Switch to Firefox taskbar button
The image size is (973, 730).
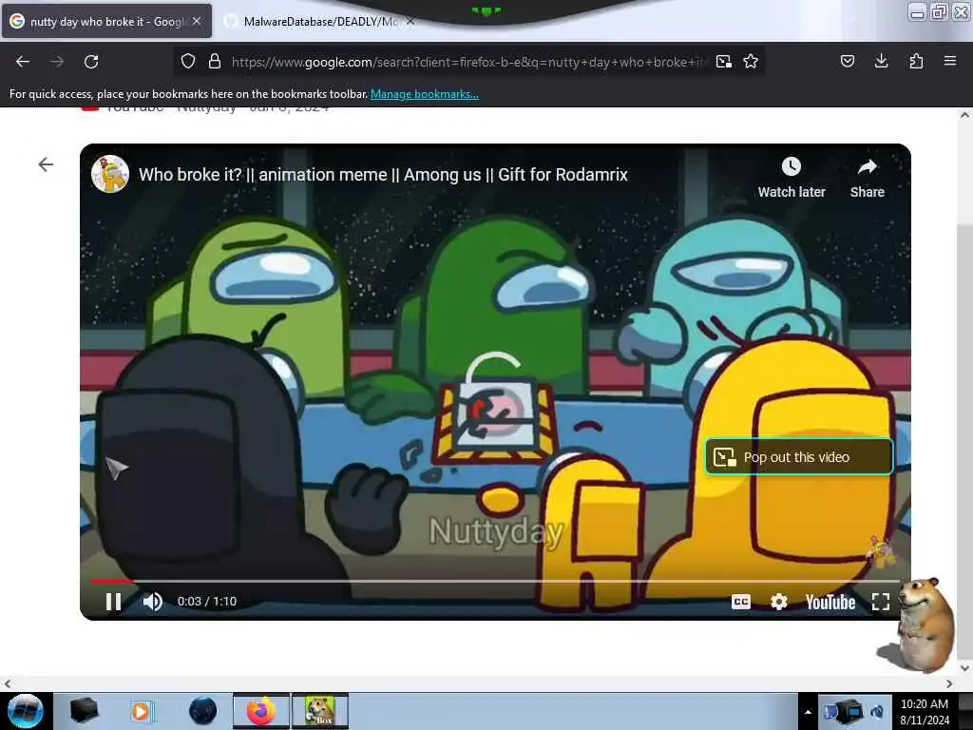click(261, 711)
